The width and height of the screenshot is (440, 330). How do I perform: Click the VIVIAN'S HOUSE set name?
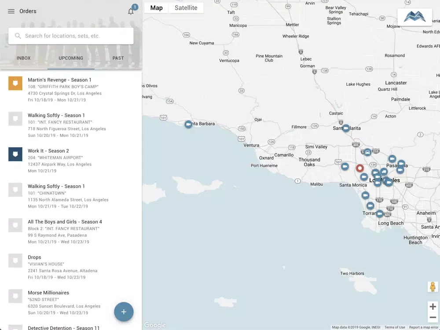[46, 264]
